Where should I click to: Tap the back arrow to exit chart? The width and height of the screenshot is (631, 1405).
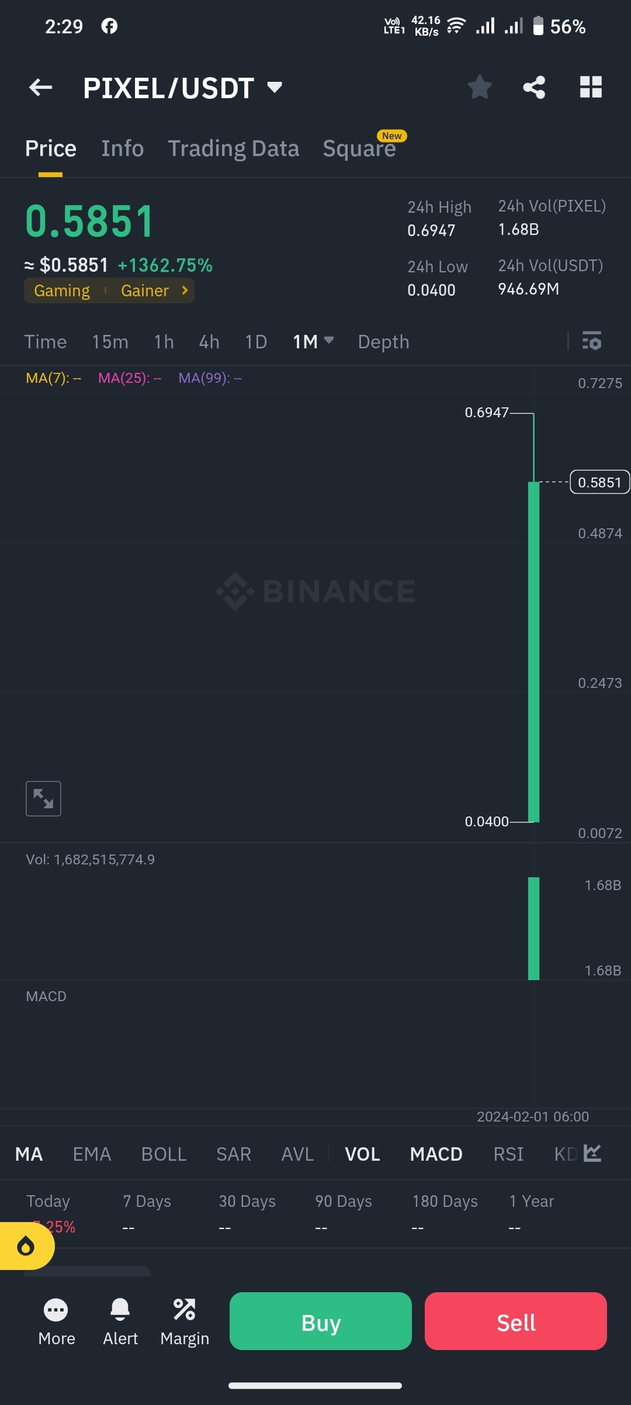click(x=40, y=86)
